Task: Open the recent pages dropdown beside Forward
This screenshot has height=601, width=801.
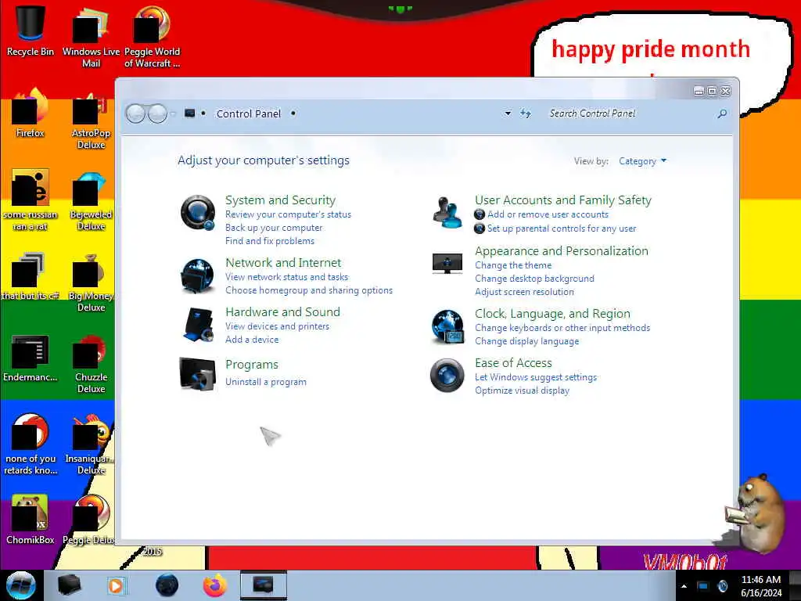Action: pos(173,113)
